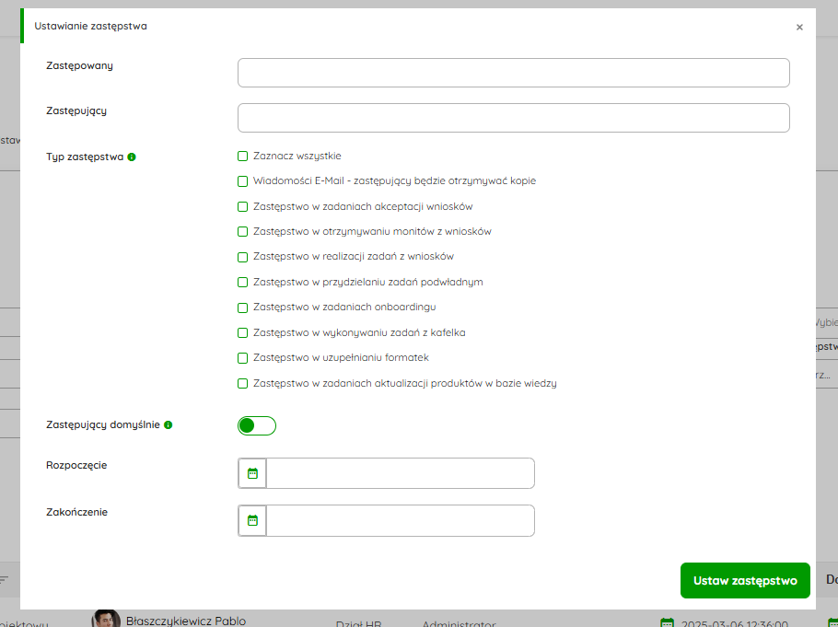Tick Zastępstwo w zadaniach onboardingu option

coord(243,308)
